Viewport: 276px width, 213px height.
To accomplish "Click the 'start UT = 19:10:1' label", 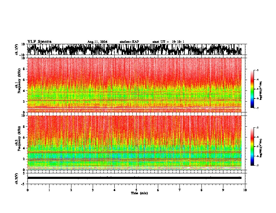I will pos(168,42).
